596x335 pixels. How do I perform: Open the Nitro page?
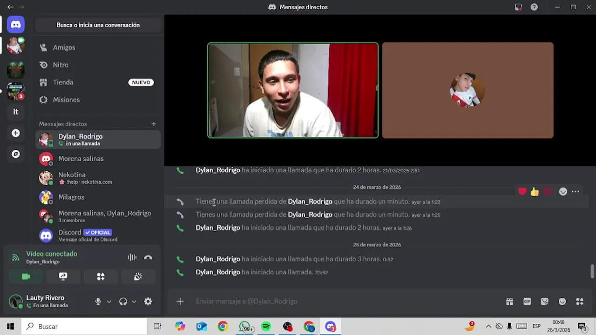click(x=98, y=65)
